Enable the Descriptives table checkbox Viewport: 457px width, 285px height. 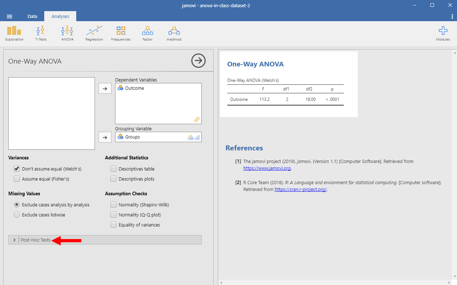114,169
